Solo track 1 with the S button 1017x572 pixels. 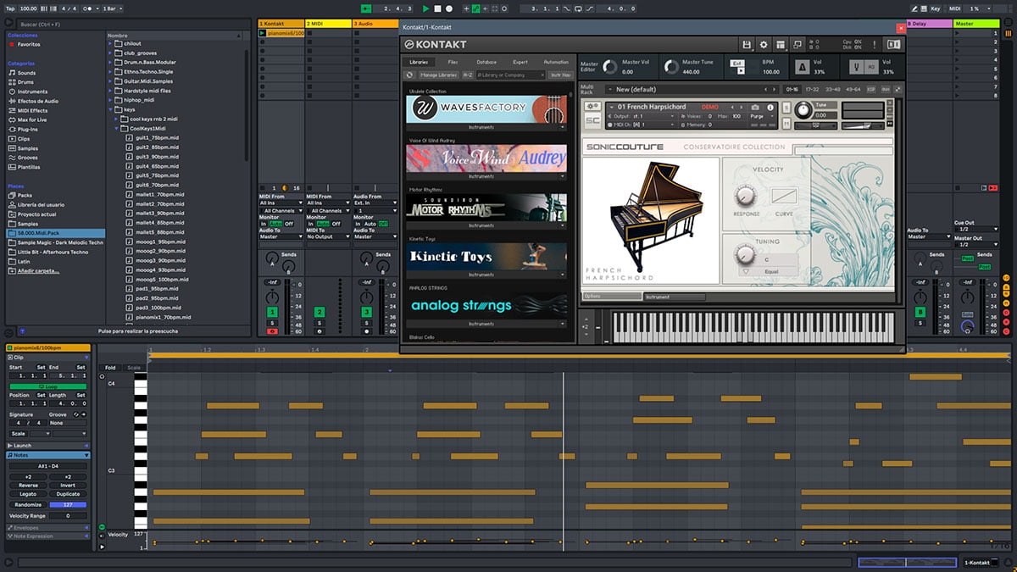(x=272, y=322)
